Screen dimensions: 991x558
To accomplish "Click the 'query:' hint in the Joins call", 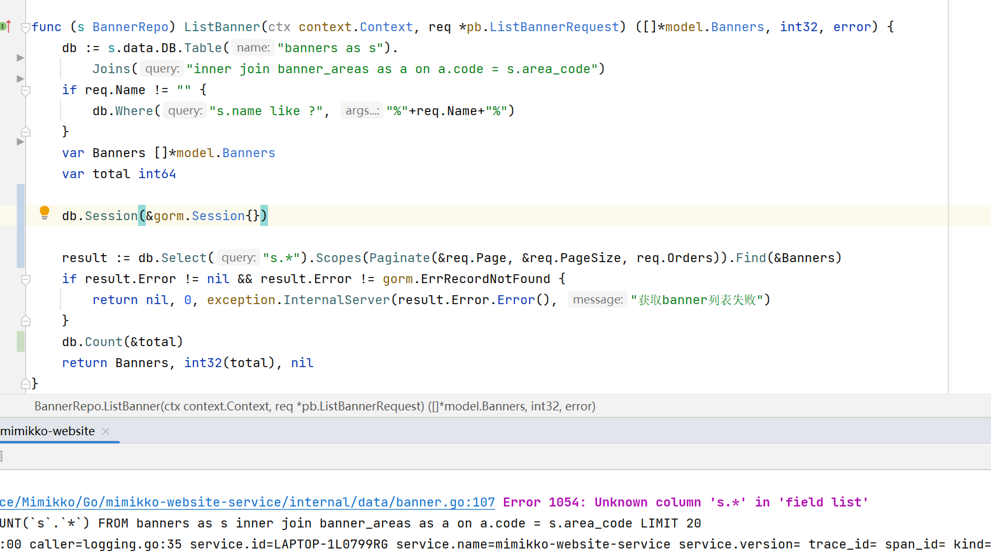I will click(162, 69).
